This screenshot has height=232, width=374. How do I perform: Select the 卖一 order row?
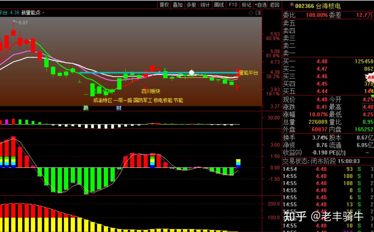[x=328, y=53]
